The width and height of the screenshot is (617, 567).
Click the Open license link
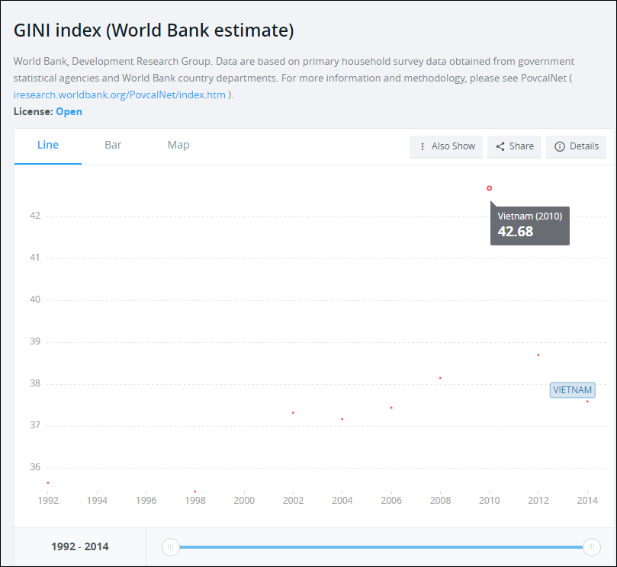pyautogui.click(x=69, y=111)
